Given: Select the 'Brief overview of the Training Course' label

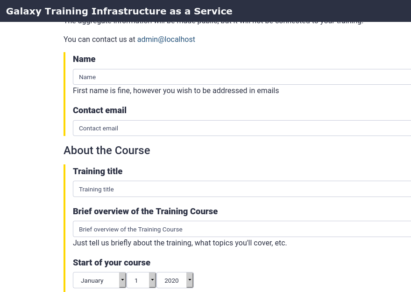Looking at the screenshot, I should [x=145, y=211].
